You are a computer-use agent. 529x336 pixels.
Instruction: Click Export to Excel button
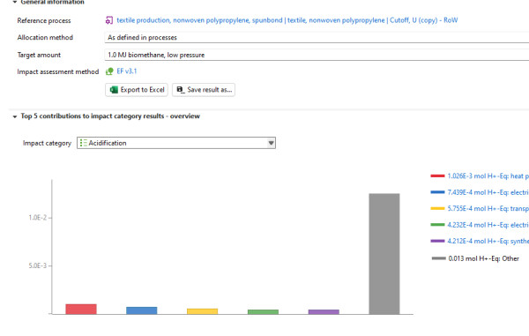(x=137, y=90)
